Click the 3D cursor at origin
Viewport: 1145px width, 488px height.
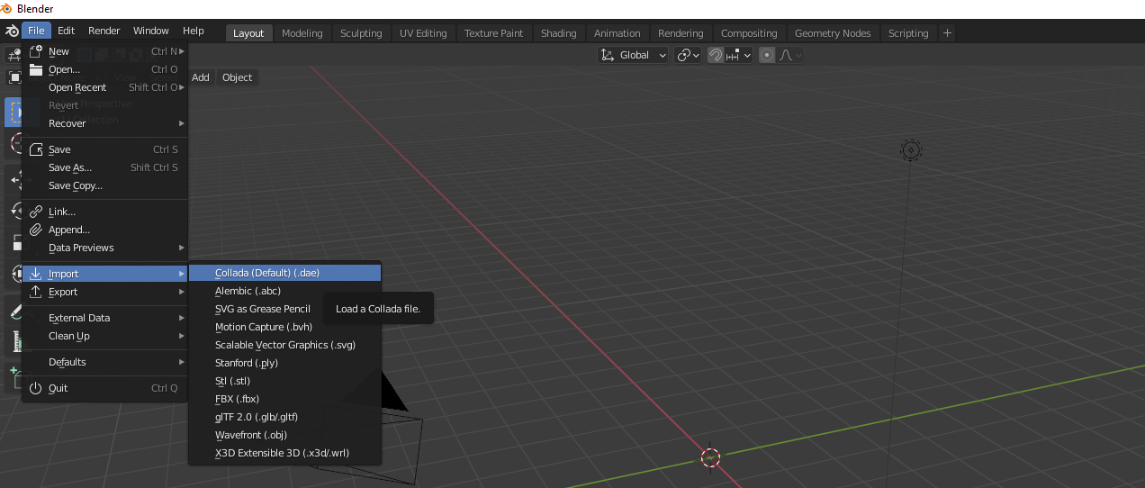click(x=710, y=457)
